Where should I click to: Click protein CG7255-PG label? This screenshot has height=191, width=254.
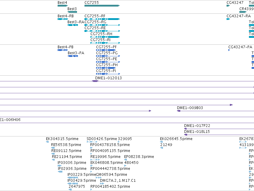107,53
